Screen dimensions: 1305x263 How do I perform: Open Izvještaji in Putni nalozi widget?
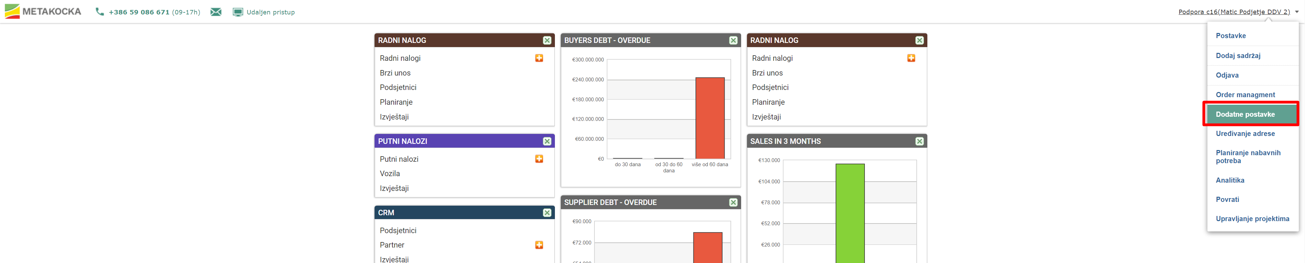tap(394, 188)
